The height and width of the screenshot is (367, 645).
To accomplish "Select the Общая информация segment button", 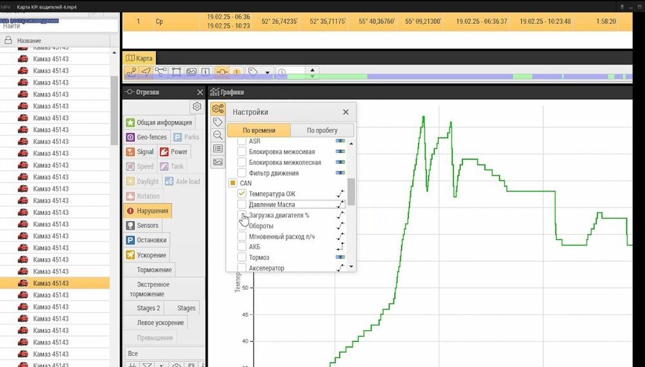I will (159, 122).
